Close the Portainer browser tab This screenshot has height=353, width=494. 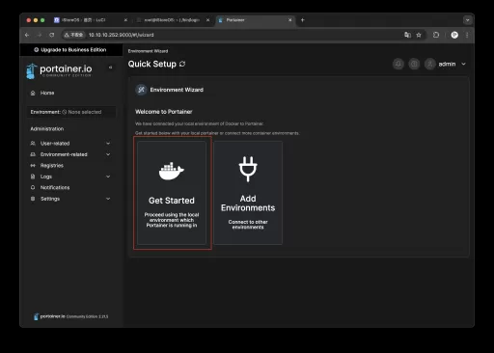tap(290, 20)
